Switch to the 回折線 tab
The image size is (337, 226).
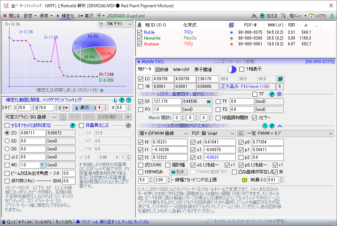coord(162,69)
